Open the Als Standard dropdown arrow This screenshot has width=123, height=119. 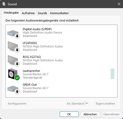[x=87, y=104]
